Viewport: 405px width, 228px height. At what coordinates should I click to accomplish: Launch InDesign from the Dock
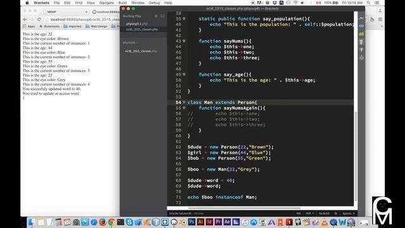tap(209, 222)
